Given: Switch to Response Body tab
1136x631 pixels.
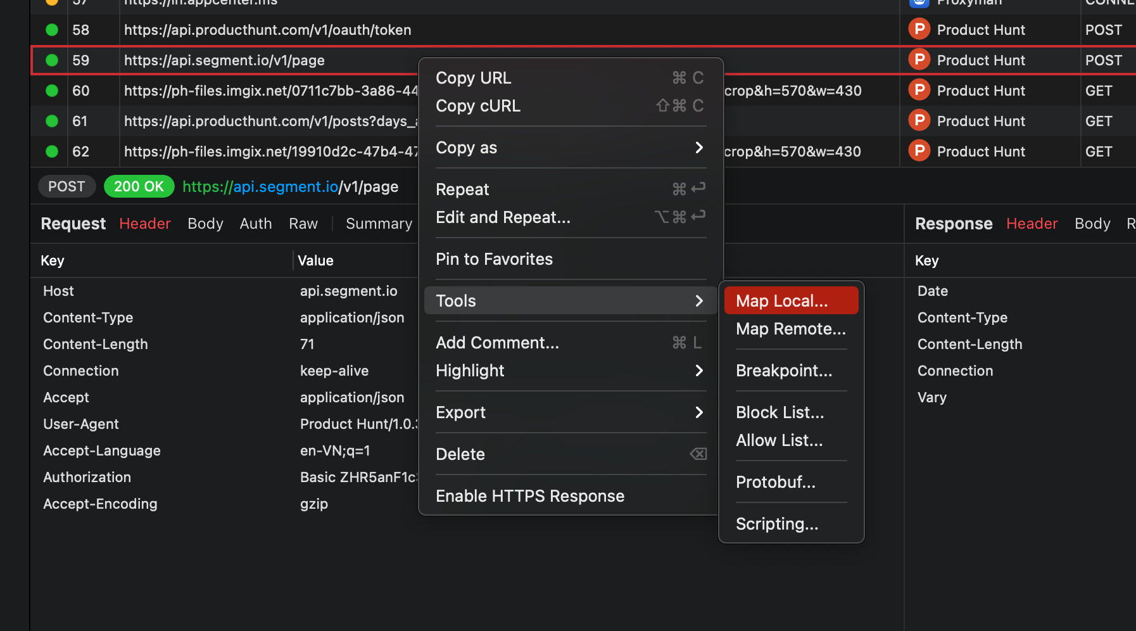Looking at the screenshot, I should pyautogui.click(x=1092, y=224).
